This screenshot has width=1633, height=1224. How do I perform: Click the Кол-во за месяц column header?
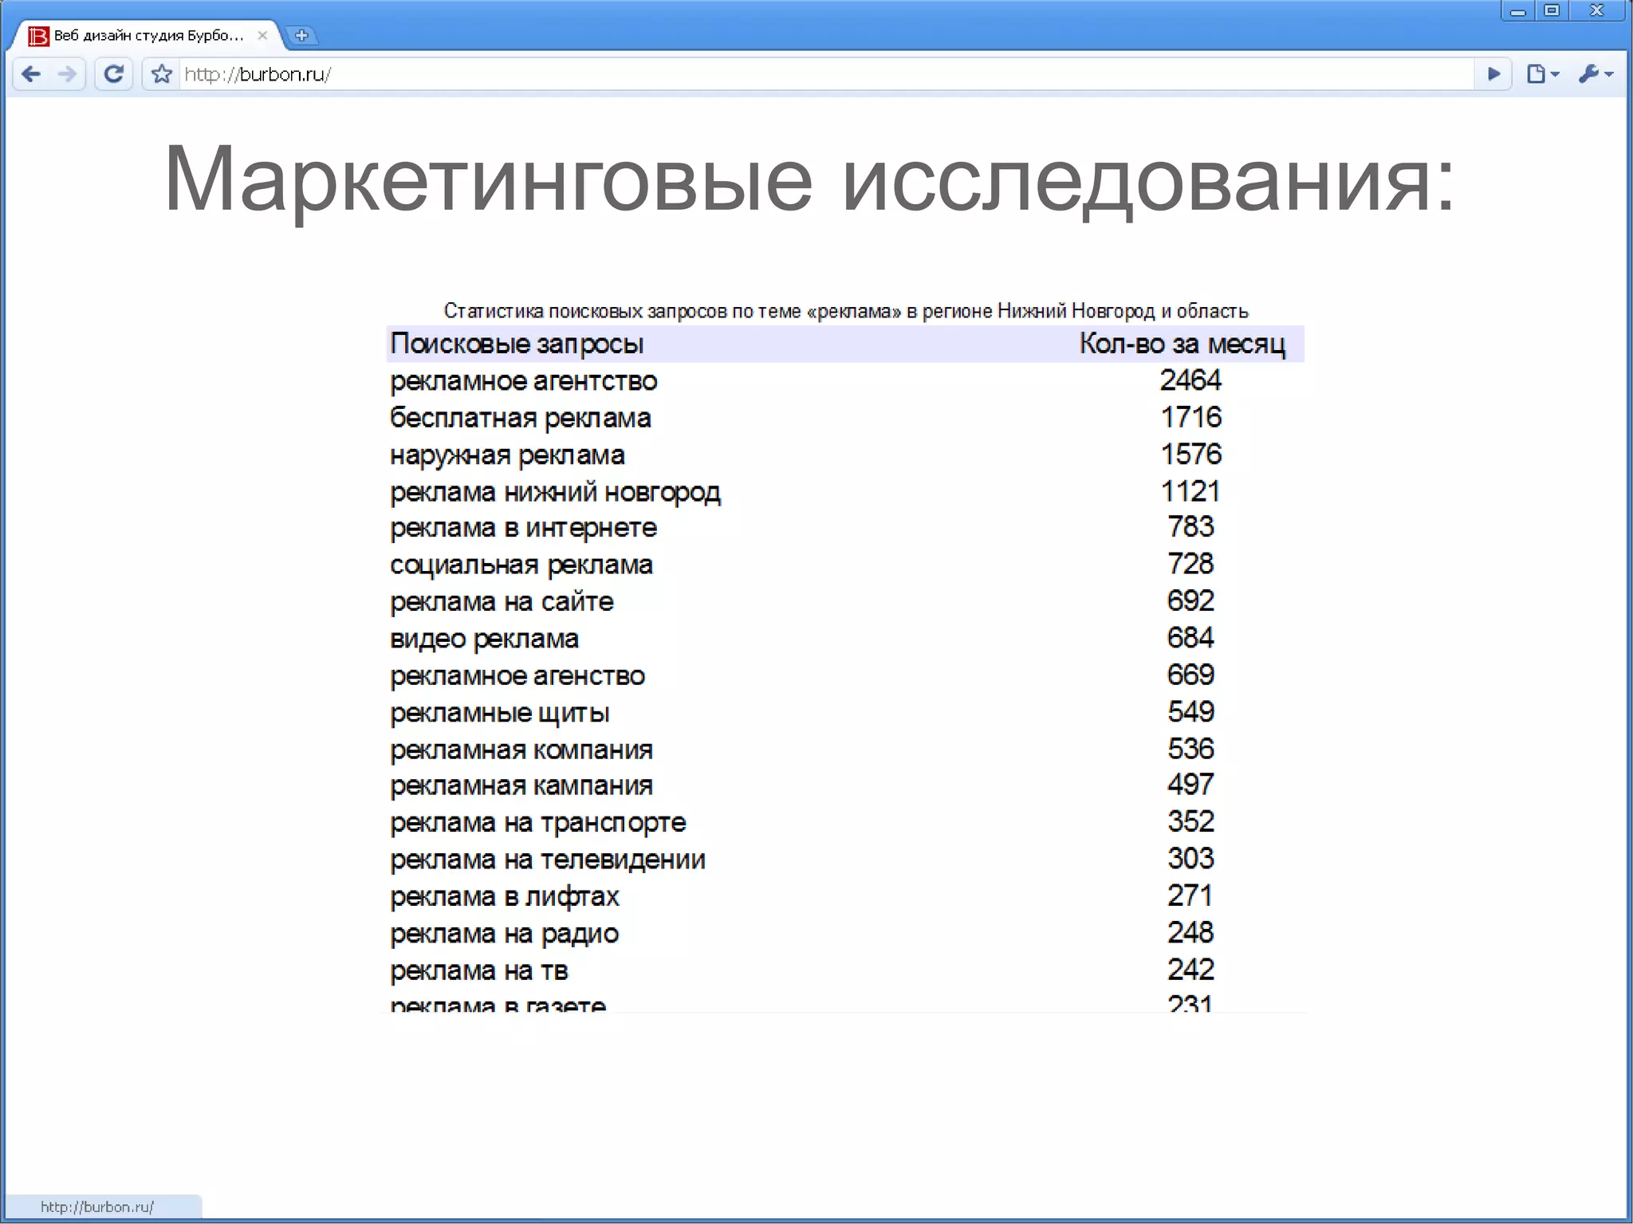[1182, 344]
